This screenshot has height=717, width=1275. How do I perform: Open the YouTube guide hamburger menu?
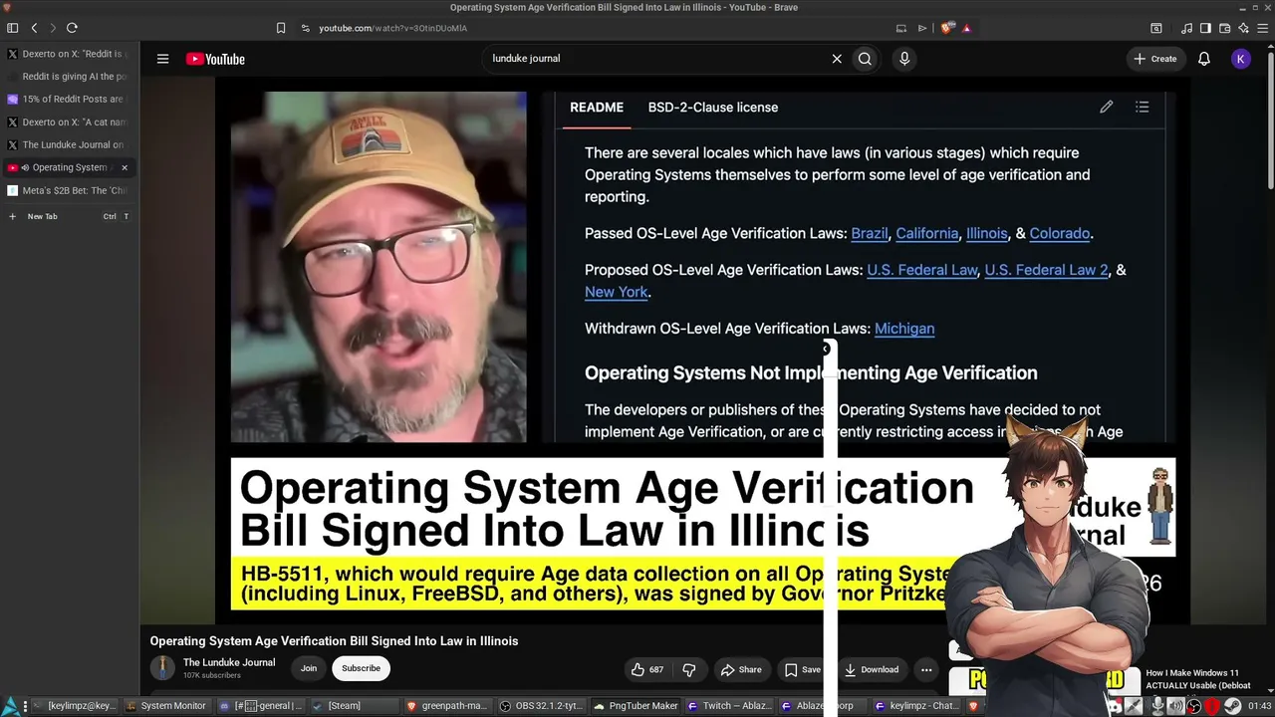162,59
